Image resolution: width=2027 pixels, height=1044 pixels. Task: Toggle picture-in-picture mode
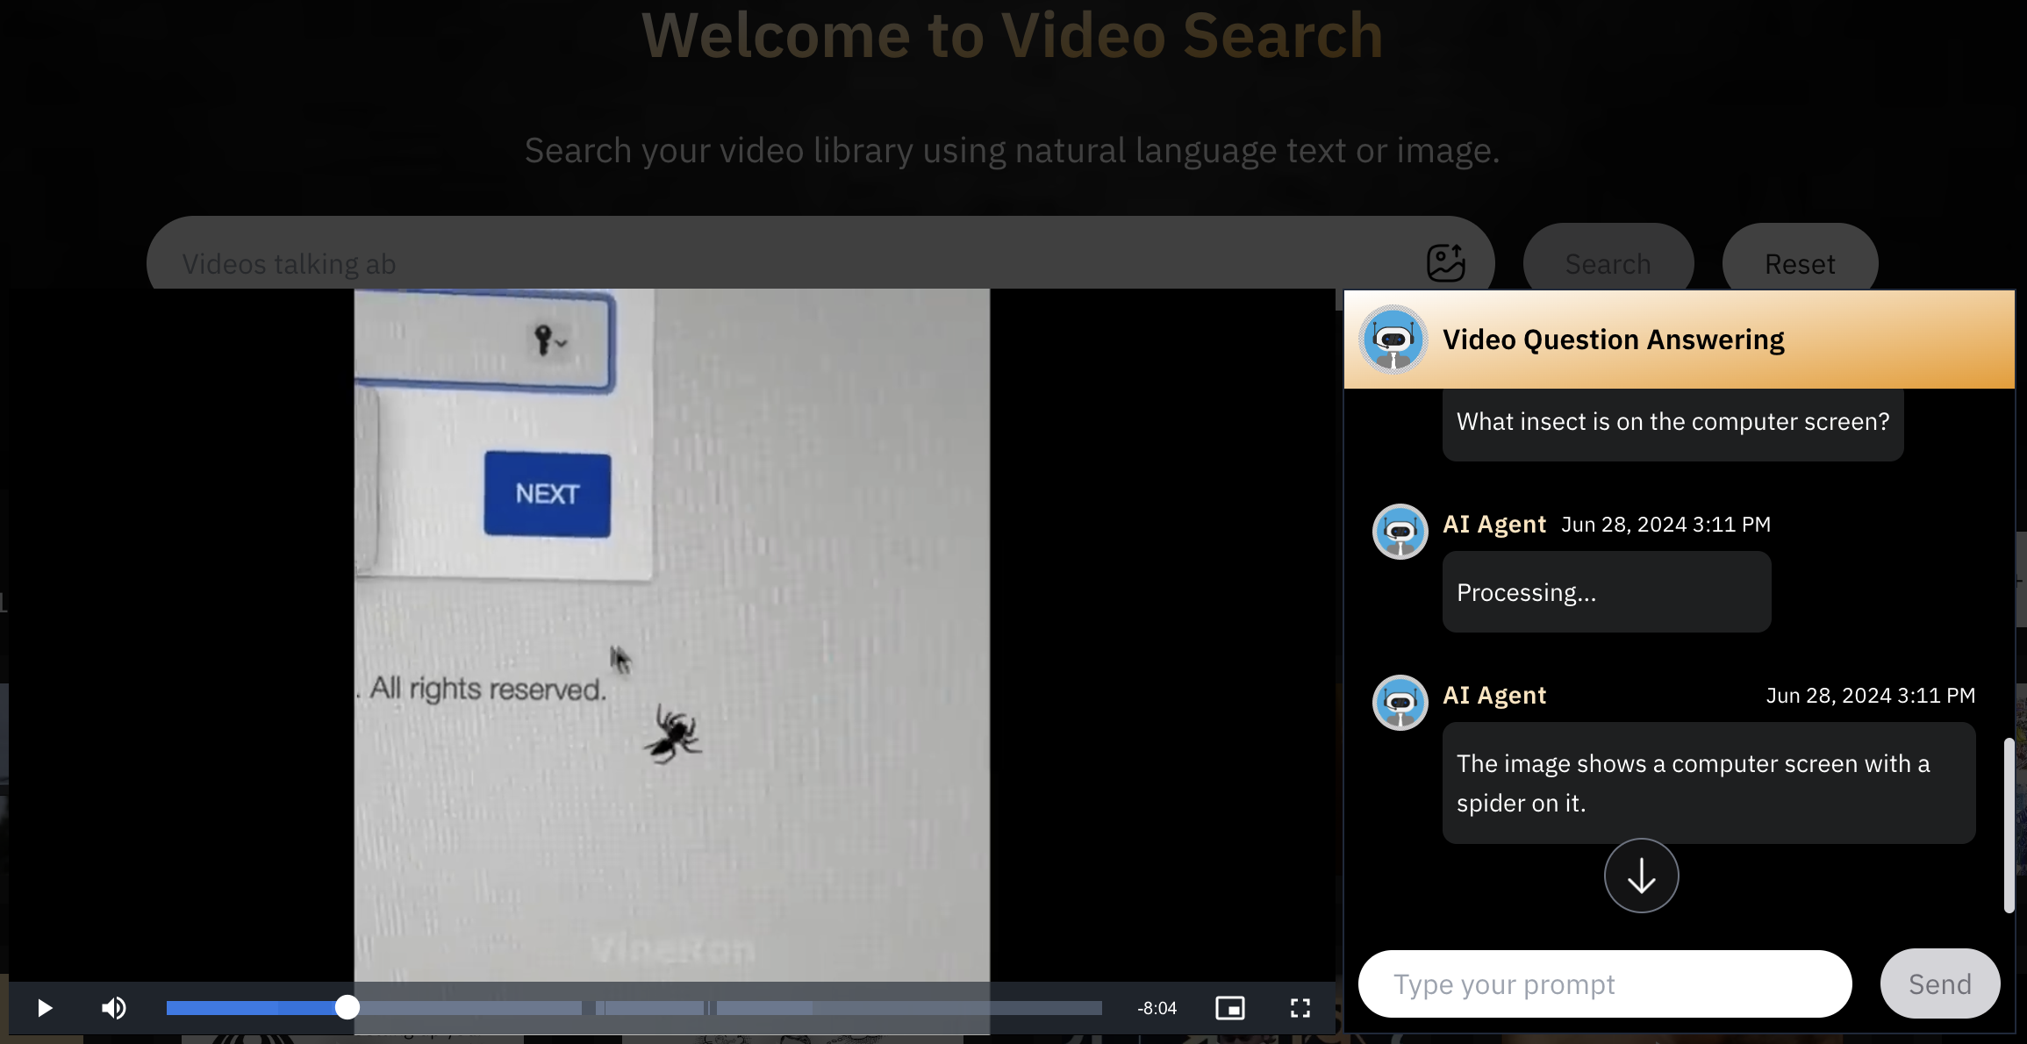[x=1230, y=1008]
